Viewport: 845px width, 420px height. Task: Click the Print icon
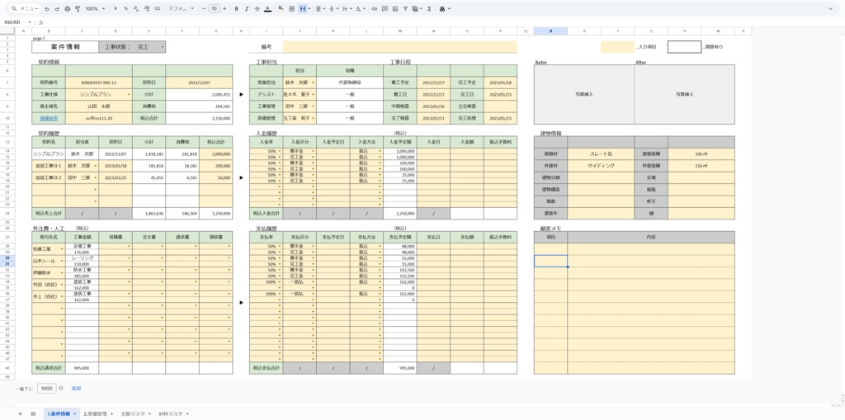coord(68,8)
